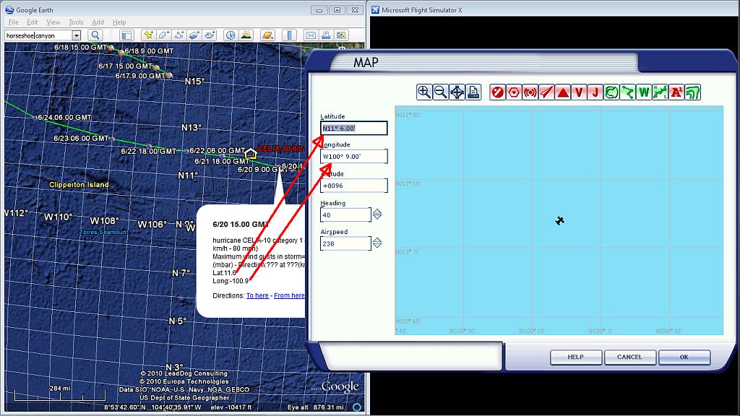Toggle airports display on the map

coord(497,92)
